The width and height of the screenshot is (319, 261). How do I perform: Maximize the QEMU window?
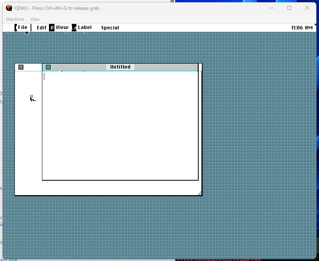(289, 8)
